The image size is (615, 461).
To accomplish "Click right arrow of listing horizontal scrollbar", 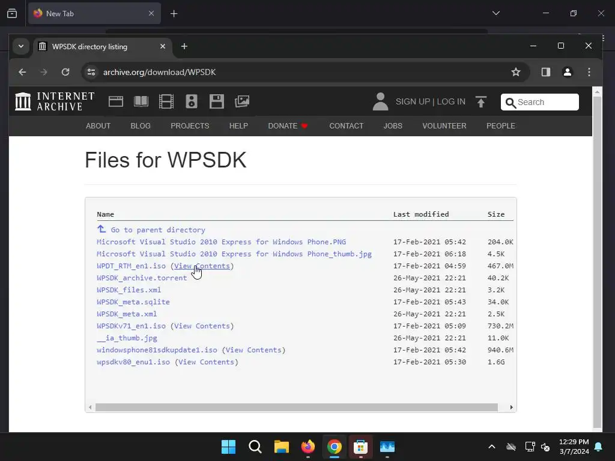I will tap(511, 408).
